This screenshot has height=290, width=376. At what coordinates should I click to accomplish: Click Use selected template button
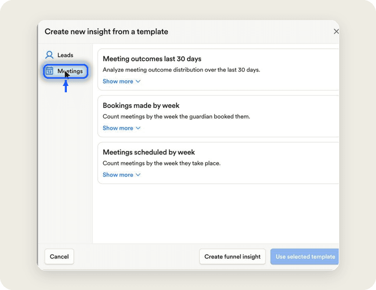305,256
